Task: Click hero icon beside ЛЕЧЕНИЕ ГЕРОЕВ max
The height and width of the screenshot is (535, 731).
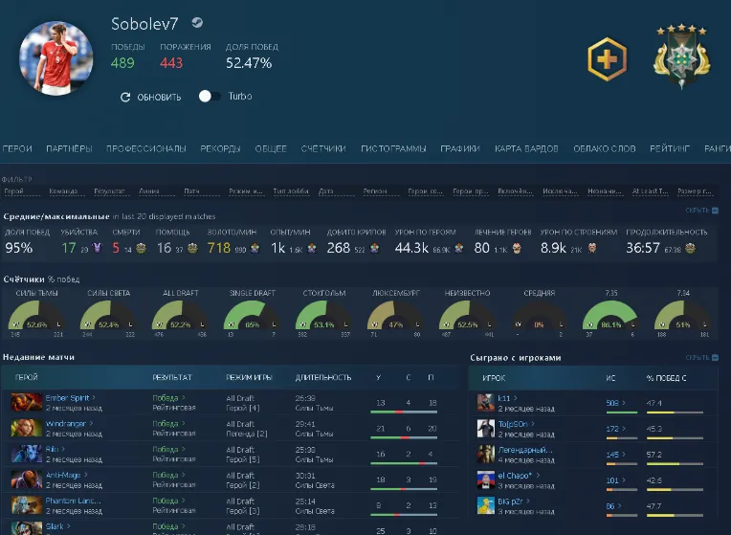Action: coord(517,248)
